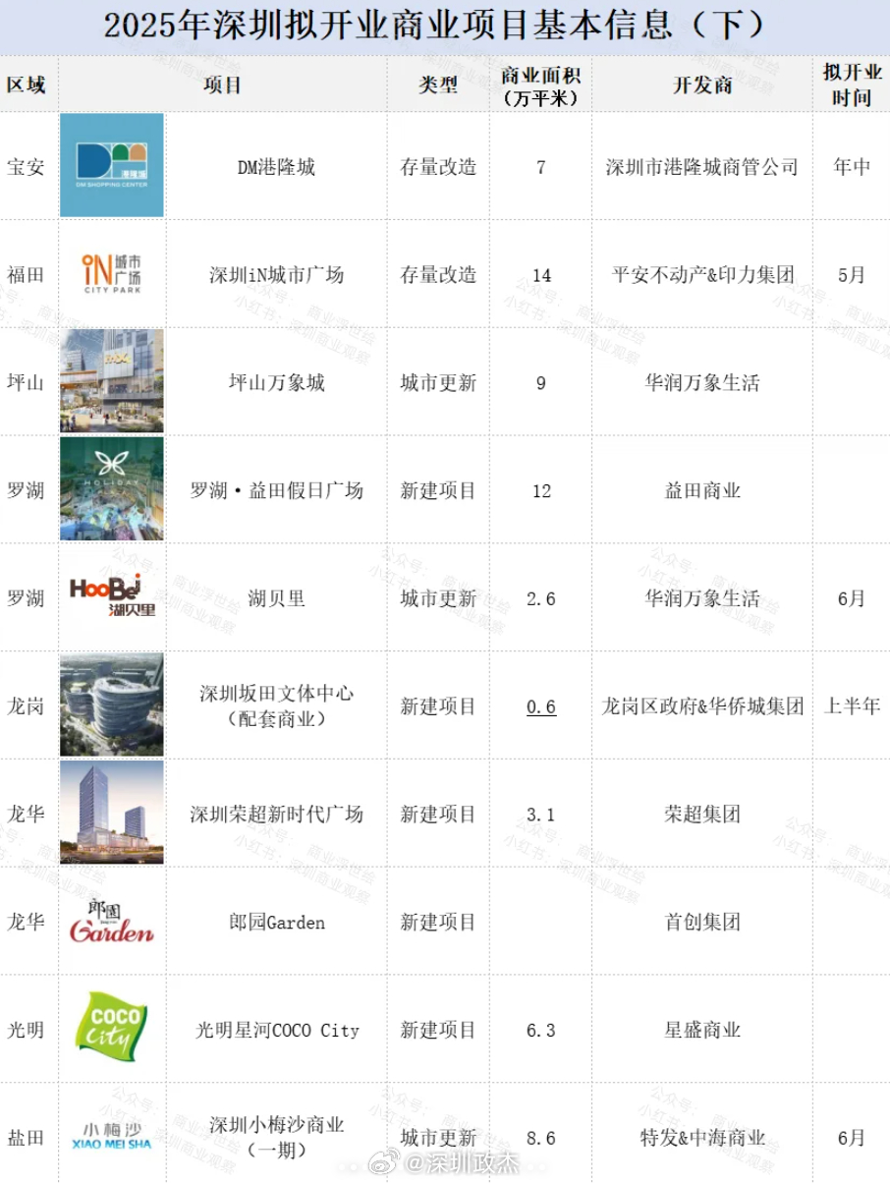Image resolution: width=890 pixels, height=1183 pixels.
Task: Click the iN城市广场 City Park logo
Action: tap(112, 273)
